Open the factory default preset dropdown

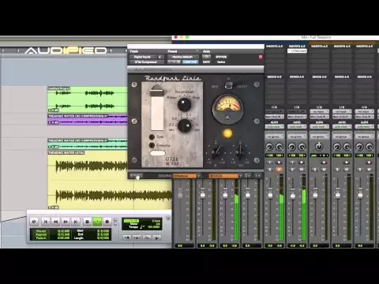tap(183, 57)
